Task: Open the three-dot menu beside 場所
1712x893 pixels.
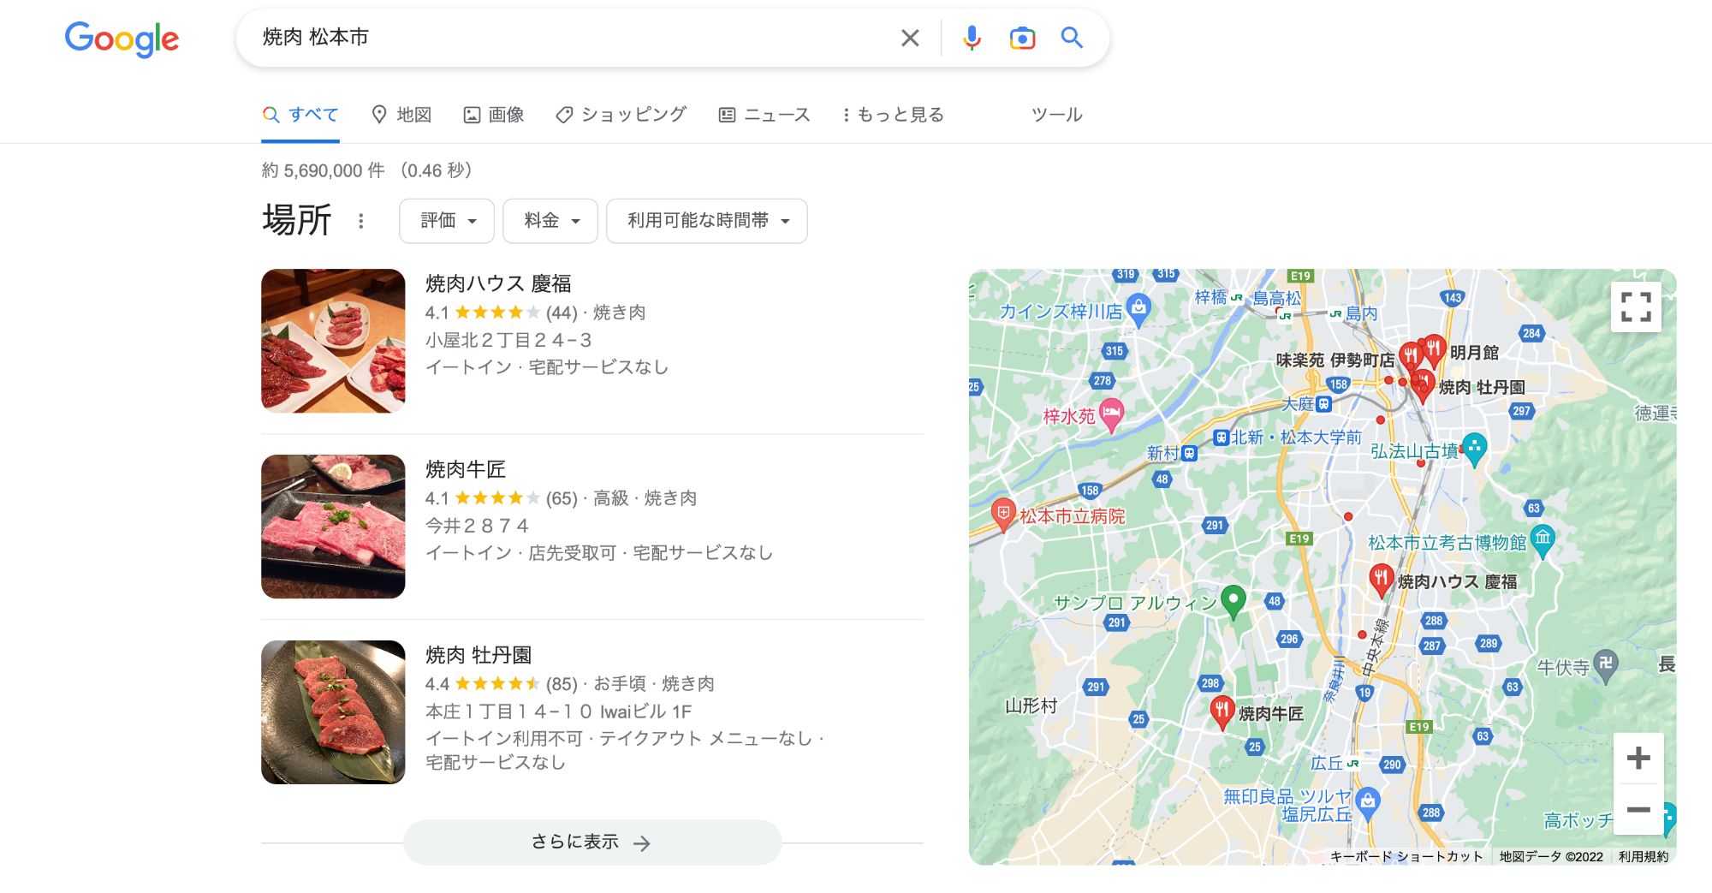Action: tap(361, 221)
